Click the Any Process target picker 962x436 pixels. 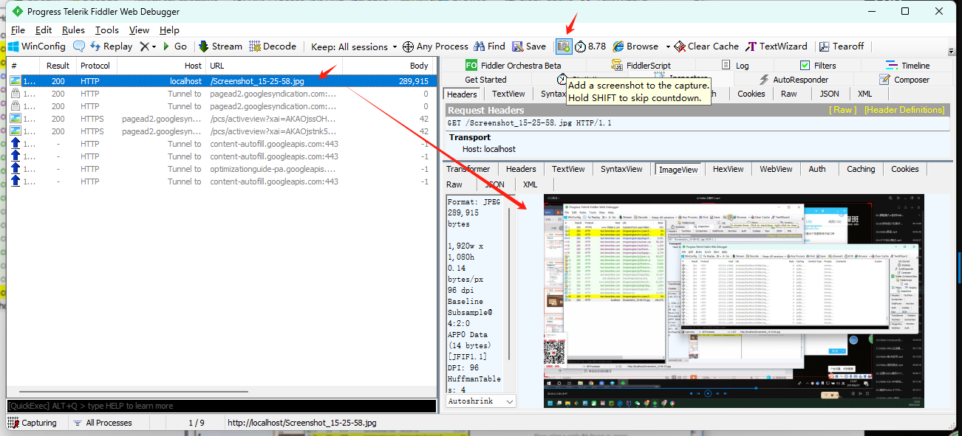pyautogui.click(x=435, y=46)
